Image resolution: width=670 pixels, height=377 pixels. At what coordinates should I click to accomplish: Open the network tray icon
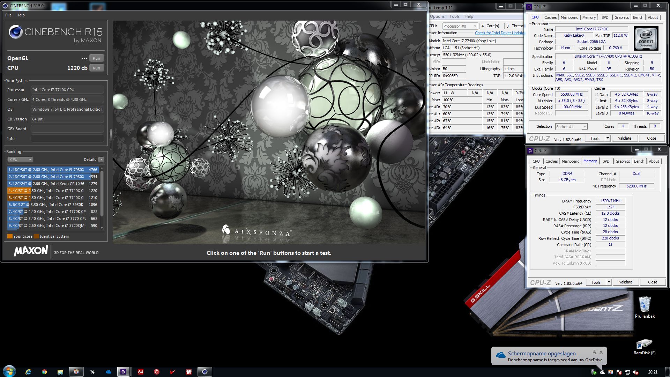627,372
